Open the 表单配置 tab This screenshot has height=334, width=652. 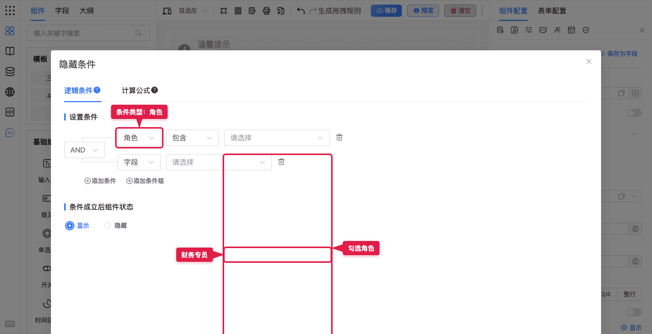click(x=552, y=11)
